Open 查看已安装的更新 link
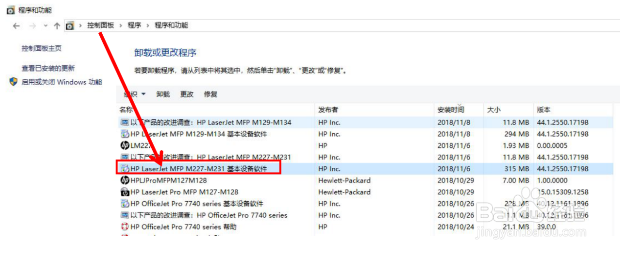 (x=48, y=69)
